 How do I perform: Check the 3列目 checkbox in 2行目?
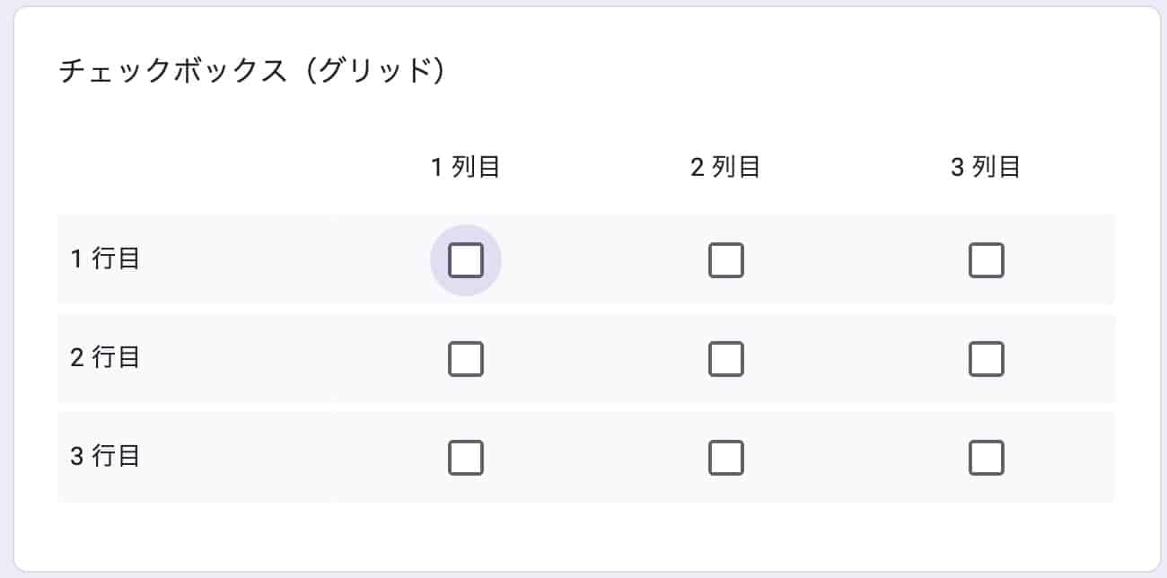[x=986, y=359]
